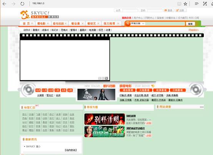Open the 汤姆·汉克斯 star link
This screenshot has height=155, width=213.
pyautogui.click(x=126, y=100)
